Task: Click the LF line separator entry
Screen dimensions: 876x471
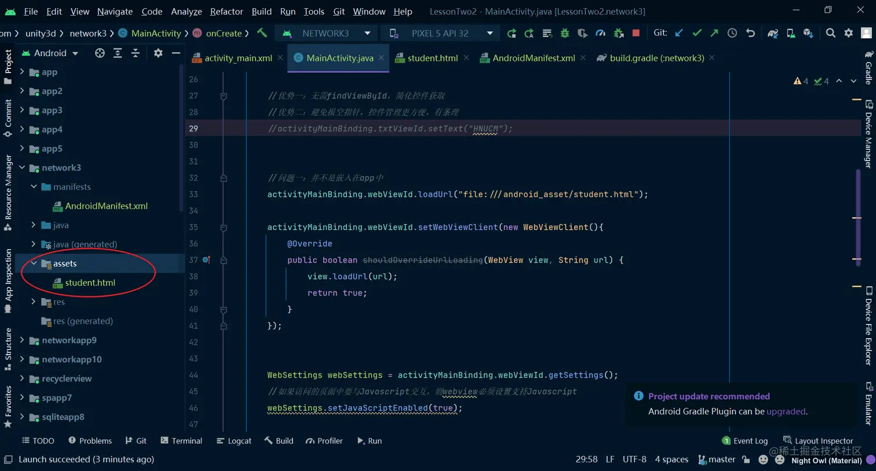Action: click(x=610, y=459)
